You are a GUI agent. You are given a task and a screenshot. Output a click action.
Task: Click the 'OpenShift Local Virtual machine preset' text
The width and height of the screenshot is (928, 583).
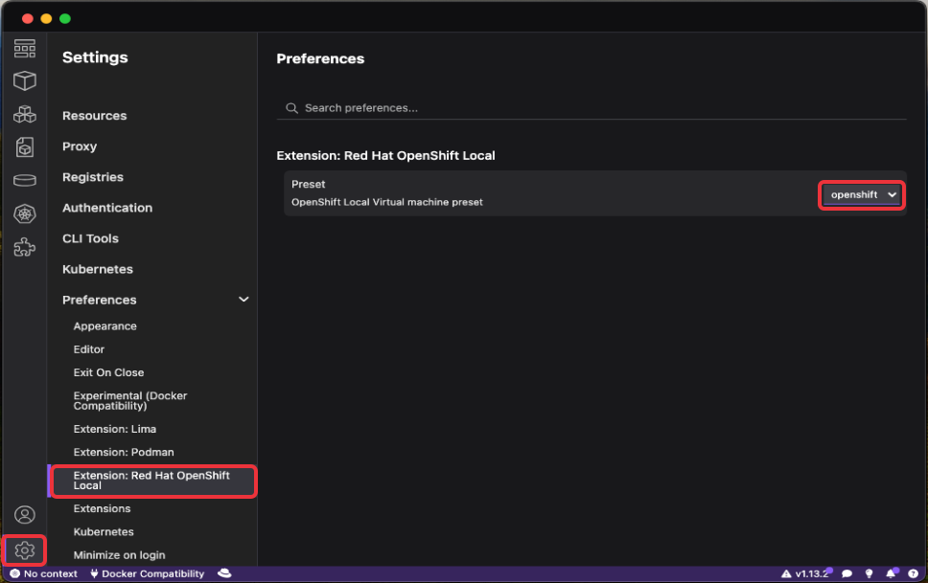pos(387,202)
